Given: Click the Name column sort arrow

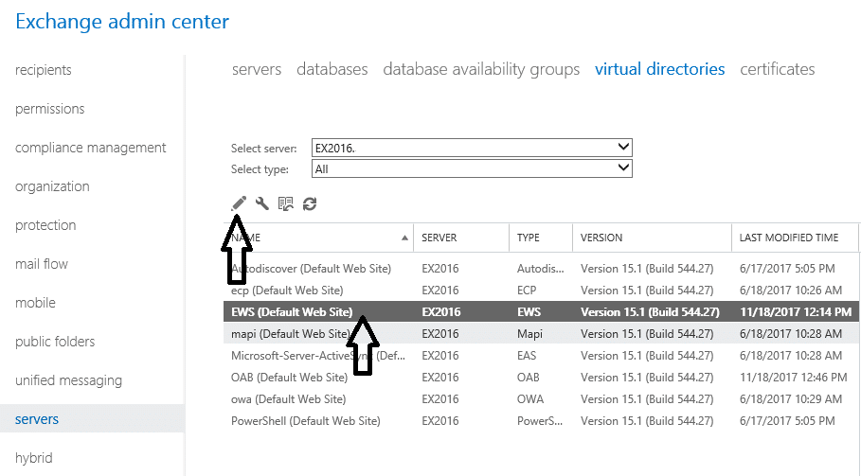Looking at the screenshot, I should pyautogui.click(x=405, y=238).
